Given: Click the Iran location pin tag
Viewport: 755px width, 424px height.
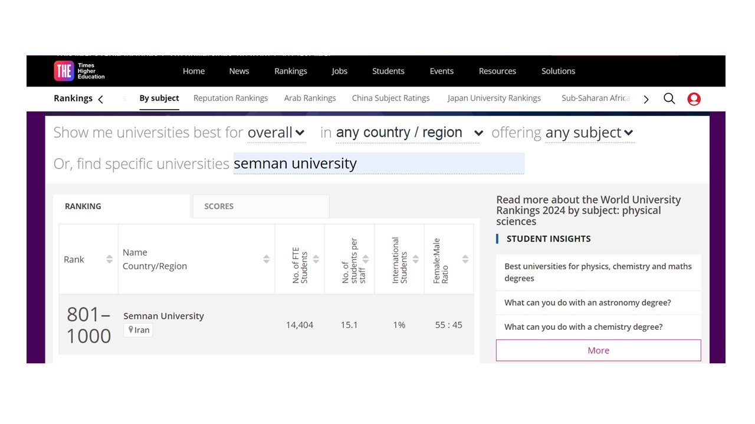Looking at the screenshot, I should (x=139, y=330).
